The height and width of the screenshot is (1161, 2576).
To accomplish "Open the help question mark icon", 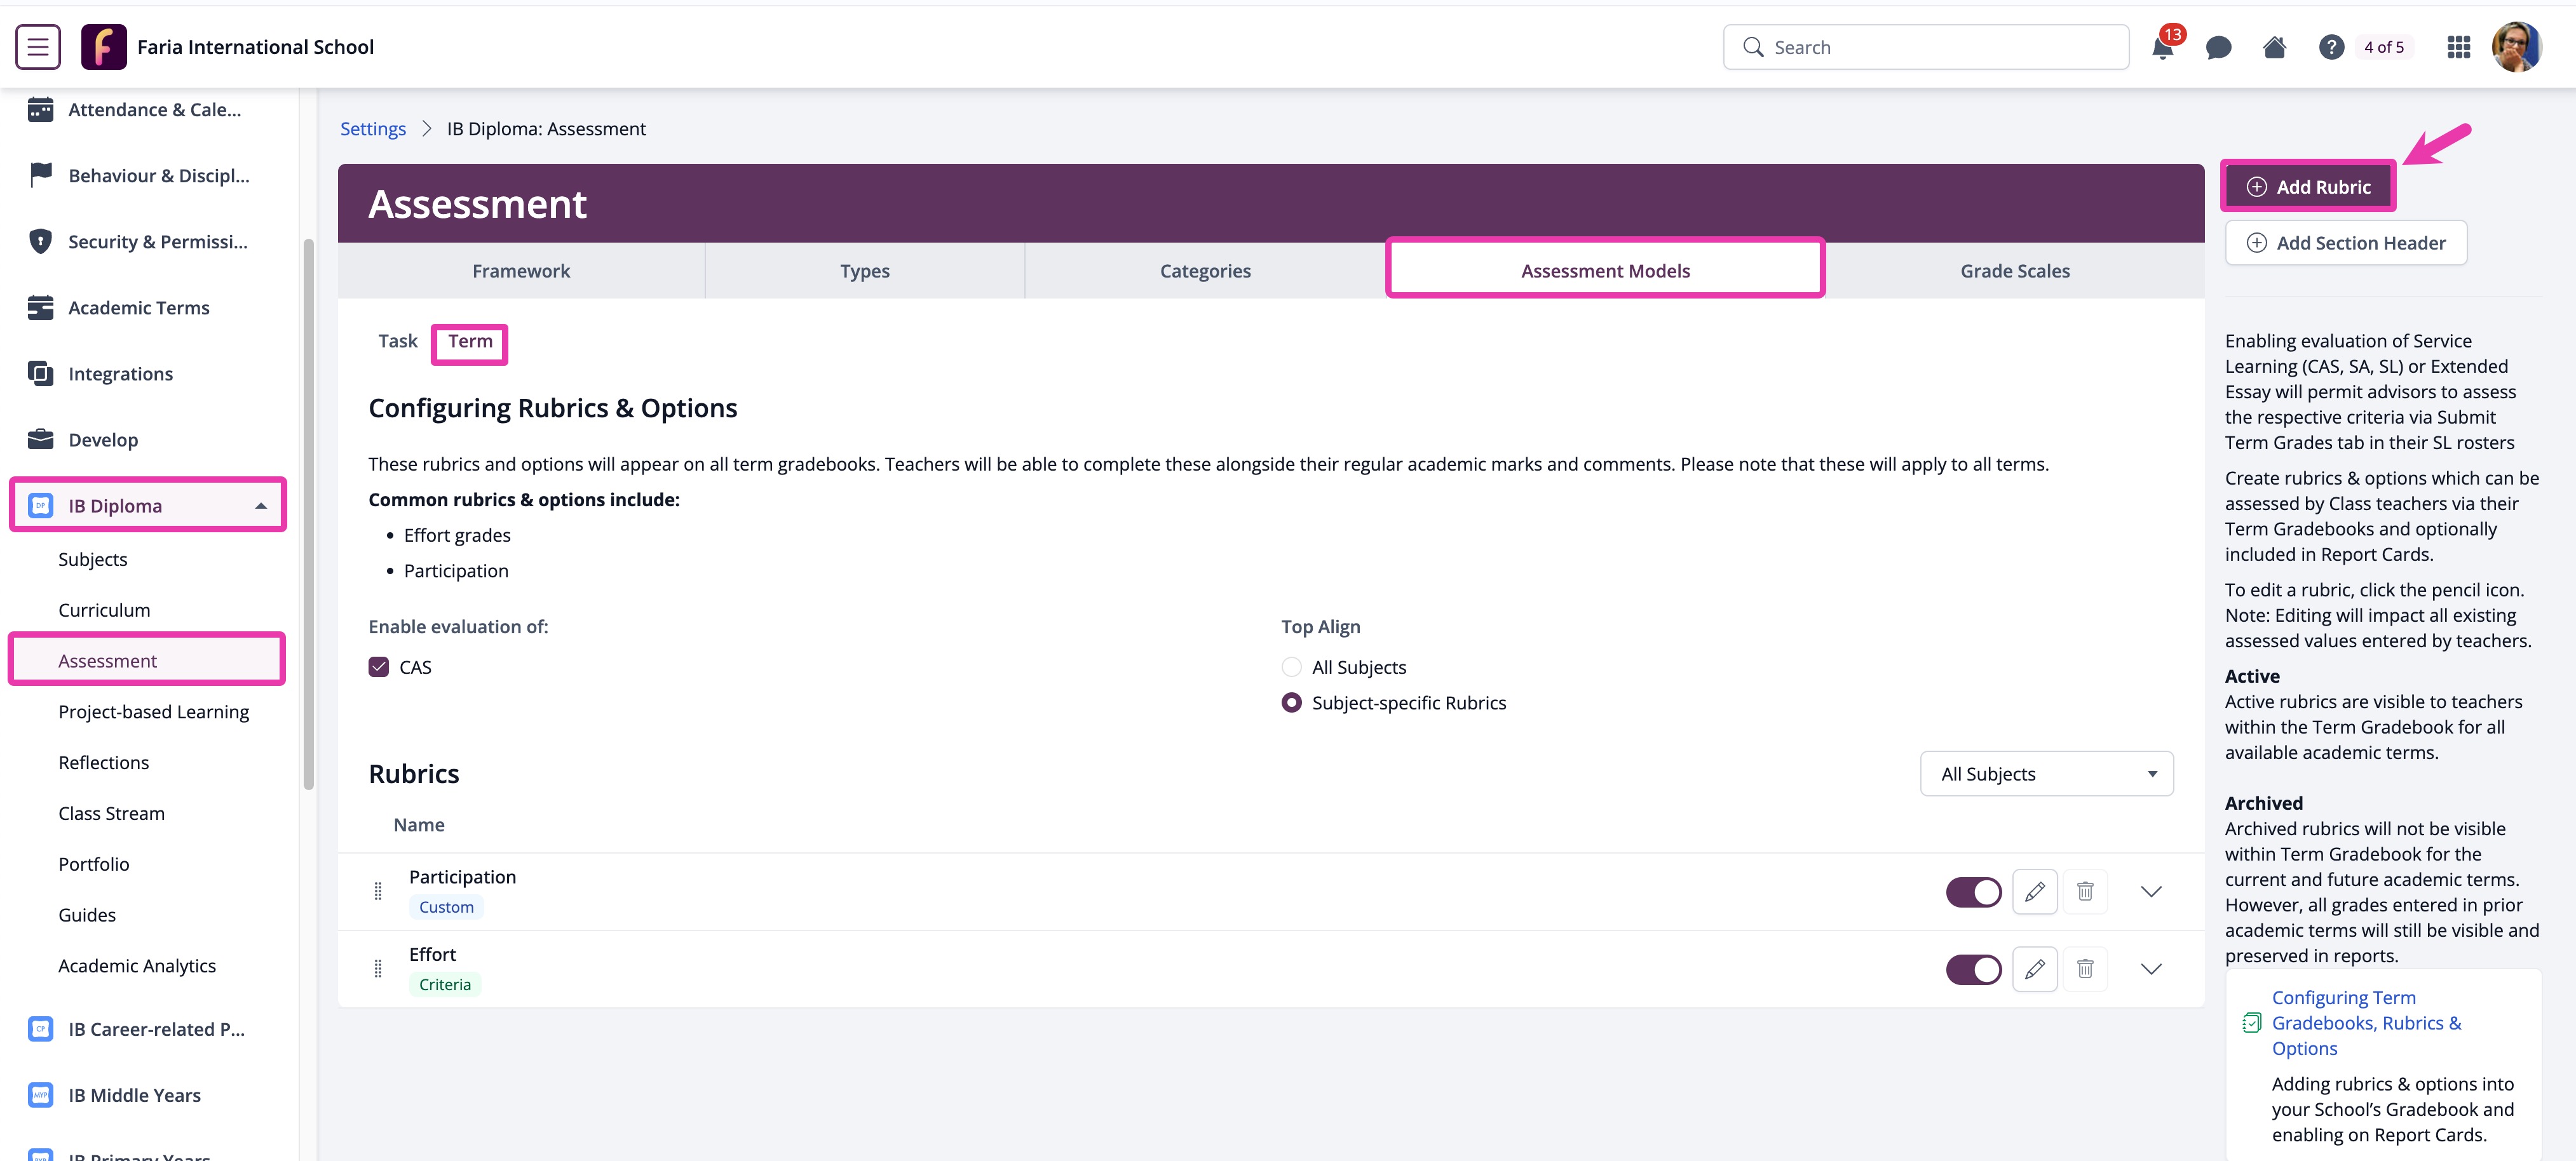I will (x=2330, y=47).
